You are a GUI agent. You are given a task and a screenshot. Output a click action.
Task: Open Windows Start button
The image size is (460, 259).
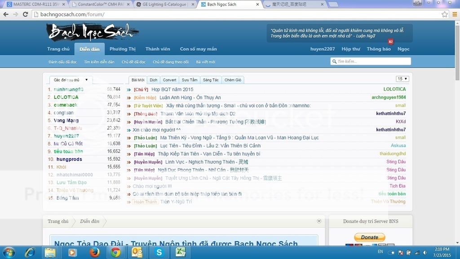tap(9, 253)
